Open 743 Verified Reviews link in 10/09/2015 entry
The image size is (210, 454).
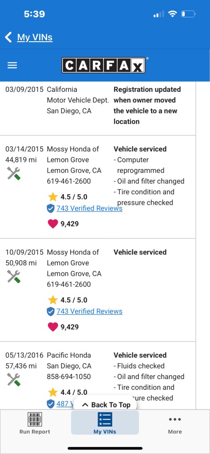(89, 311)
